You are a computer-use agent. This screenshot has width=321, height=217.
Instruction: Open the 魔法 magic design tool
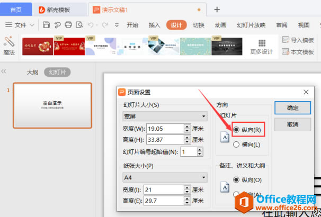point(9,45)
